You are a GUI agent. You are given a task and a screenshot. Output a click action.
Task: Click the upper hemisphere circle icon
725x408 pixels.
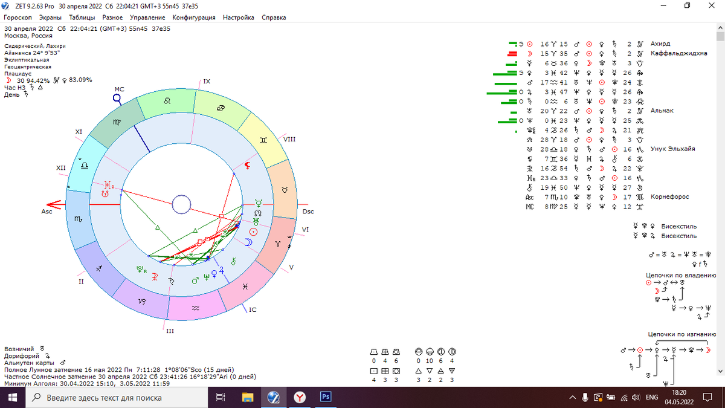click(419, 352)
